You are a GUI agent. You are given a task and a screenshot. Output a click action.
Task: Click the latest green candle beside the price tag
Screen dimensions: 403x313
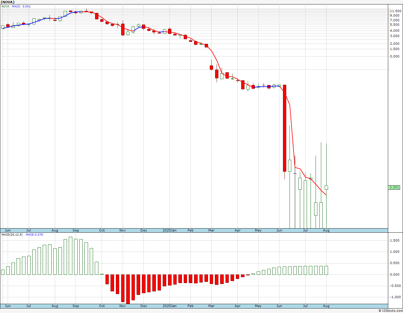[x=326, y=187]
